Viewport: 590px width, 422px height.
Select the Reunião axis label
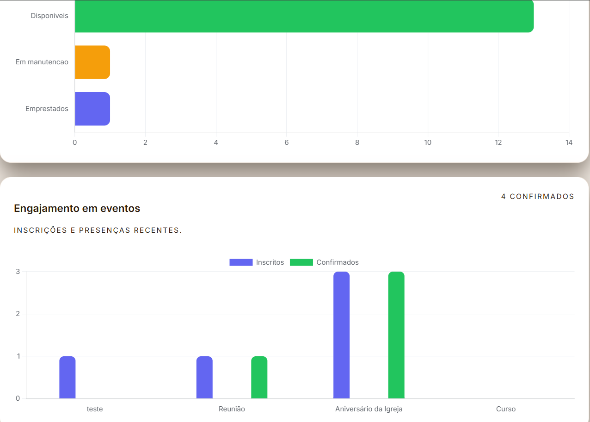232,409
